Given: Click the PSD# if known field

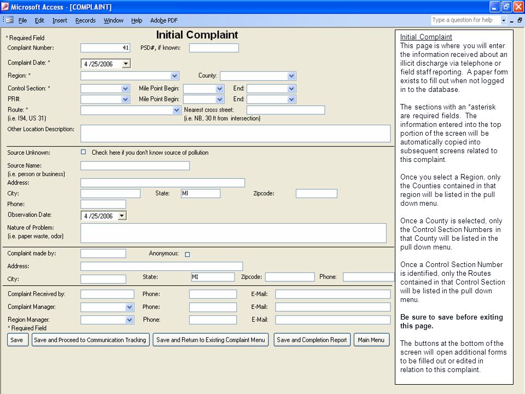Looking at the screenshot, I should tap(214, 48).
